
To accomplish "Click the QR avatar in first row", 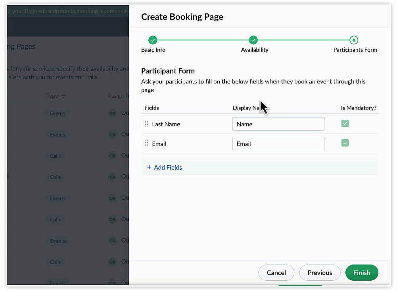I will click(113, 113).
